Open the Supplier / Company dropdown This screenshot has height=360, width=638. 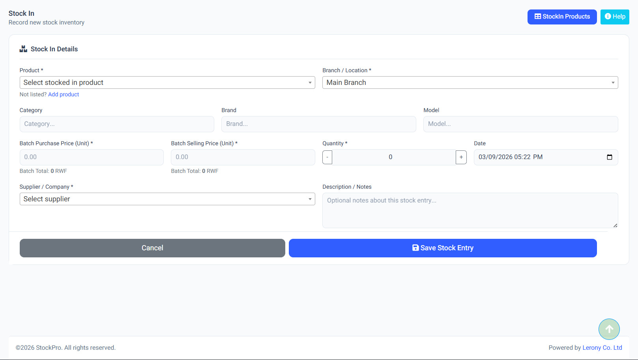click(x=167, y=199)
